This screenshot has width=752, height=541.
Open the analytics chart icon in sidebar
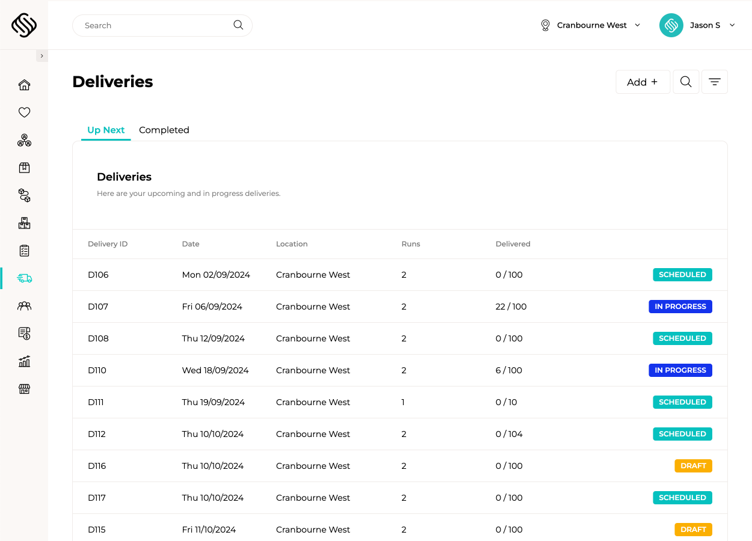pyautogui.click(x=24, y=361)
